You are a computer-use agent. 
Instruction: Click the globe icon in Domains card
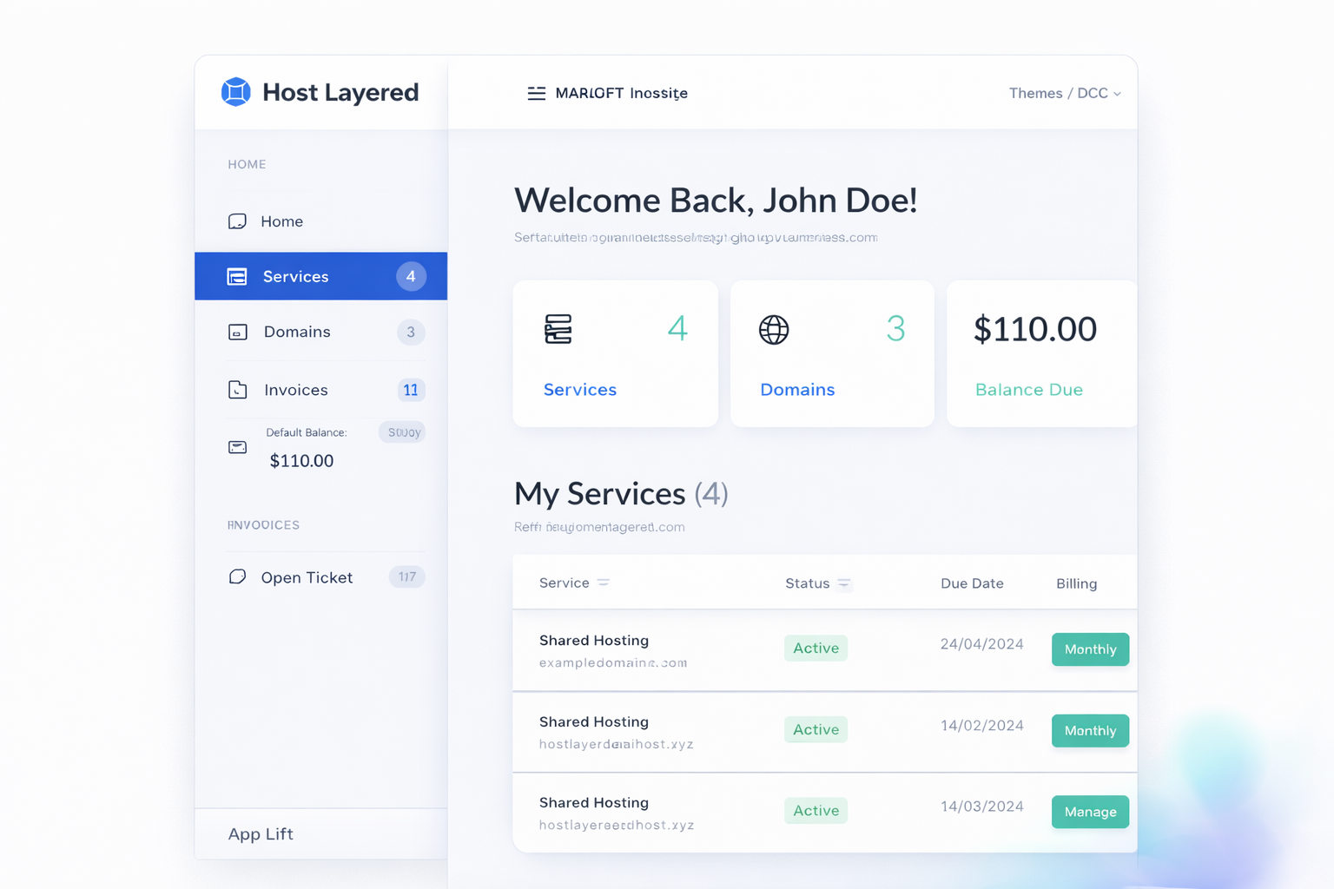[x=774, y=329]
